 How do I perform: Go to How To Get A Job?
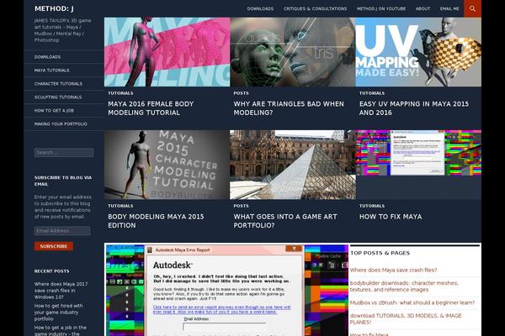[x=54, y=111]
